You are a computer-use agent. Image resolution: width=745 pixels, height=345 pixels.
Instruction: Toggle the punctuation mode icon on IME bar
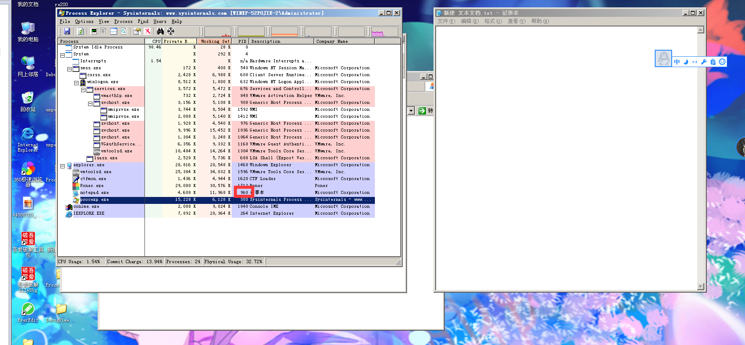pyautogui.click(x=695, y=62)
